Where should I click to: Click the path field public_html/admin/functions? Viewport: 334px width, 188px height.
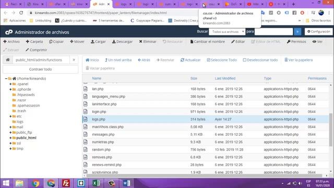41,60
